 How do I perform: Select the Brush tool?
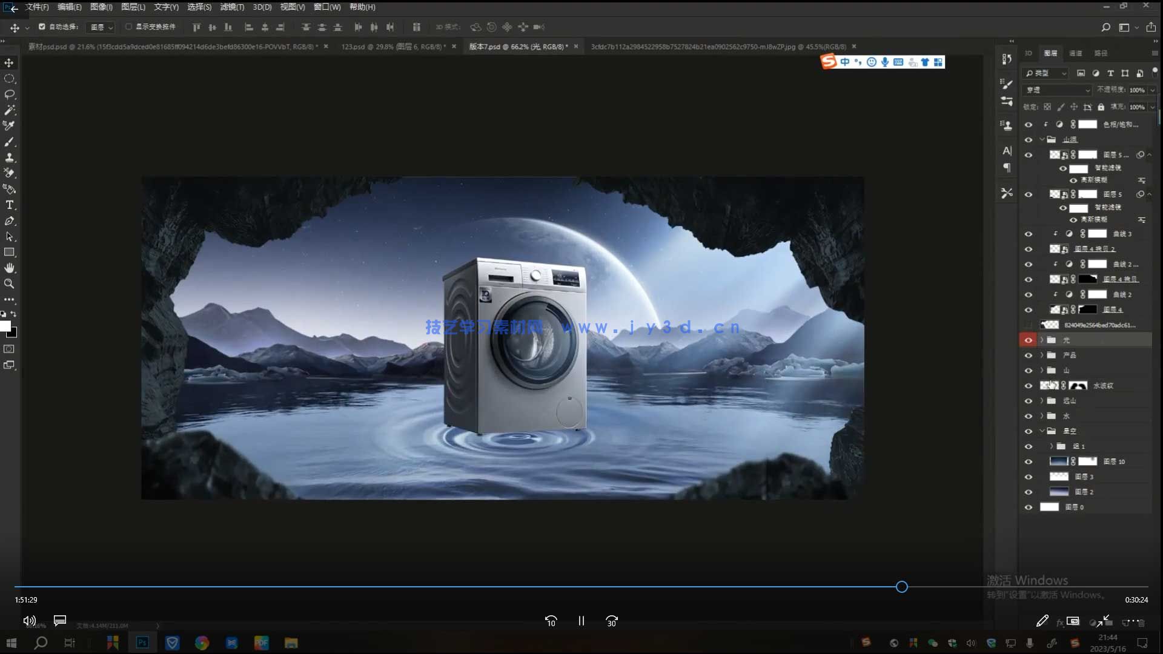click(x=10, y=142)
